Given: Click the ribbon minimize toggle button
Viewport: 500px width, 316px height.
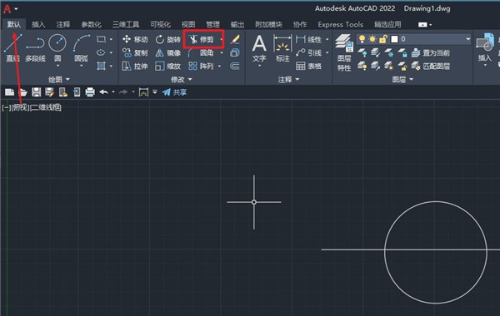Looking at the screenshot, I should (422, 24).
